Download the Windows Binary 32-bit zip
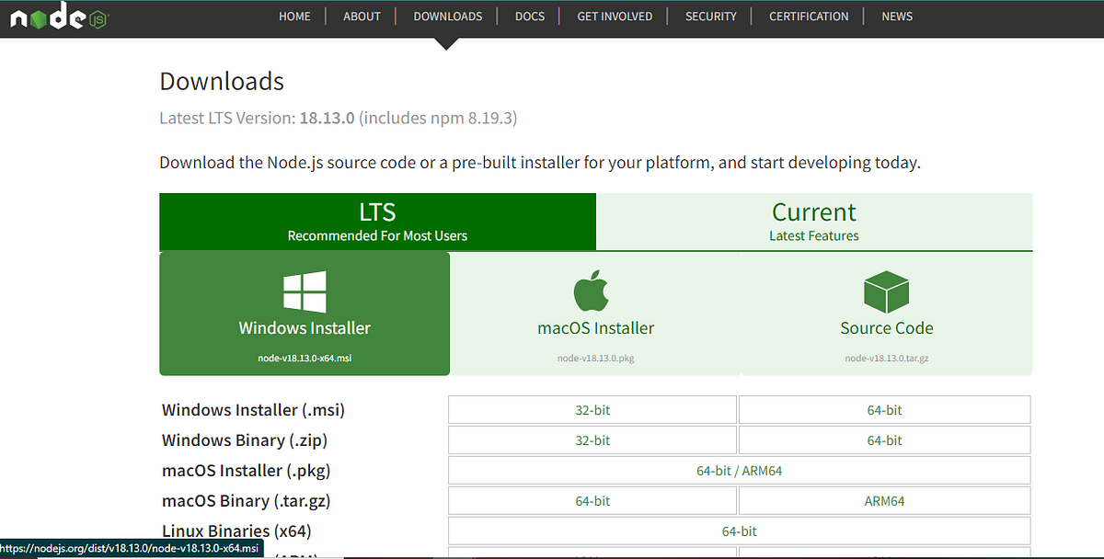 tap(592, 439)
